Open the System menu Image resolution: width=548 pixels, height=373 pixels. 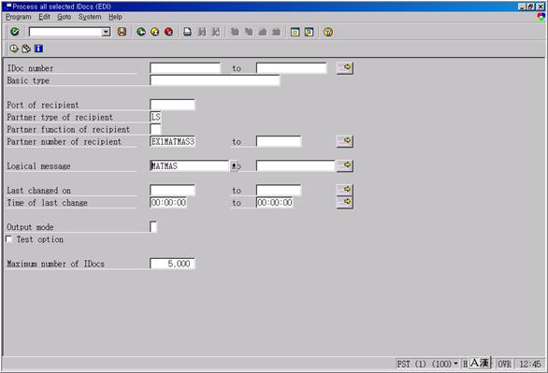pyautogui.click(x=90, y=17)
